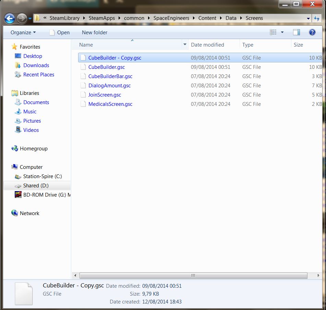Click the scroll right arrow
The width and height of the screenshot is (326, 310).
click(318, 275)
